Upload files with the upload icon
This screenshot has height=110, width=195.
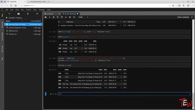(28, 14)
